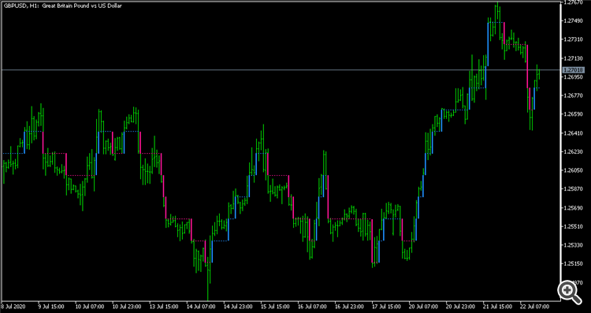Click the 9 Jul 15:00 time label
The width and height of the screenshot is (591, 313).
point(51,306)
